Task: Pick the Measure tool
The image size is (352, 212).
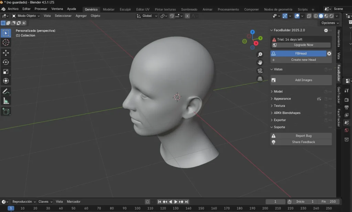Action: [x=6, y=101]
